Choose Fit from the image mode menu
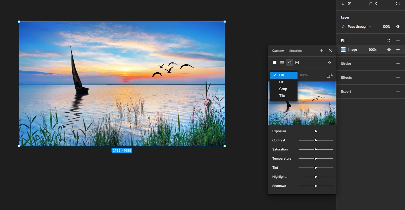This screenshot has width=405, height=210. 281,82
